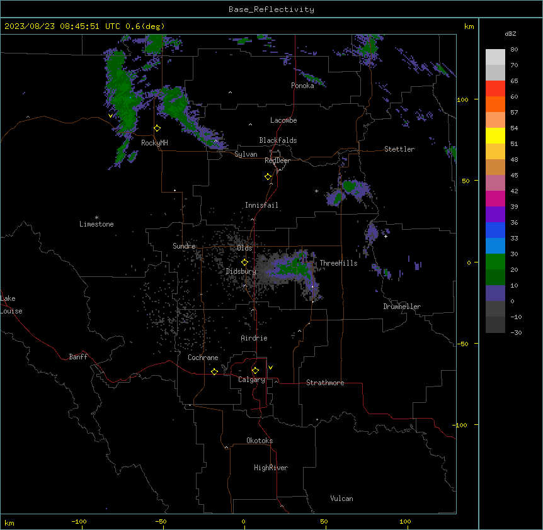The height and width of the screenshot is (530, 543).
Task: Select the Okotoks map label
Action: [x=260, y=441]
